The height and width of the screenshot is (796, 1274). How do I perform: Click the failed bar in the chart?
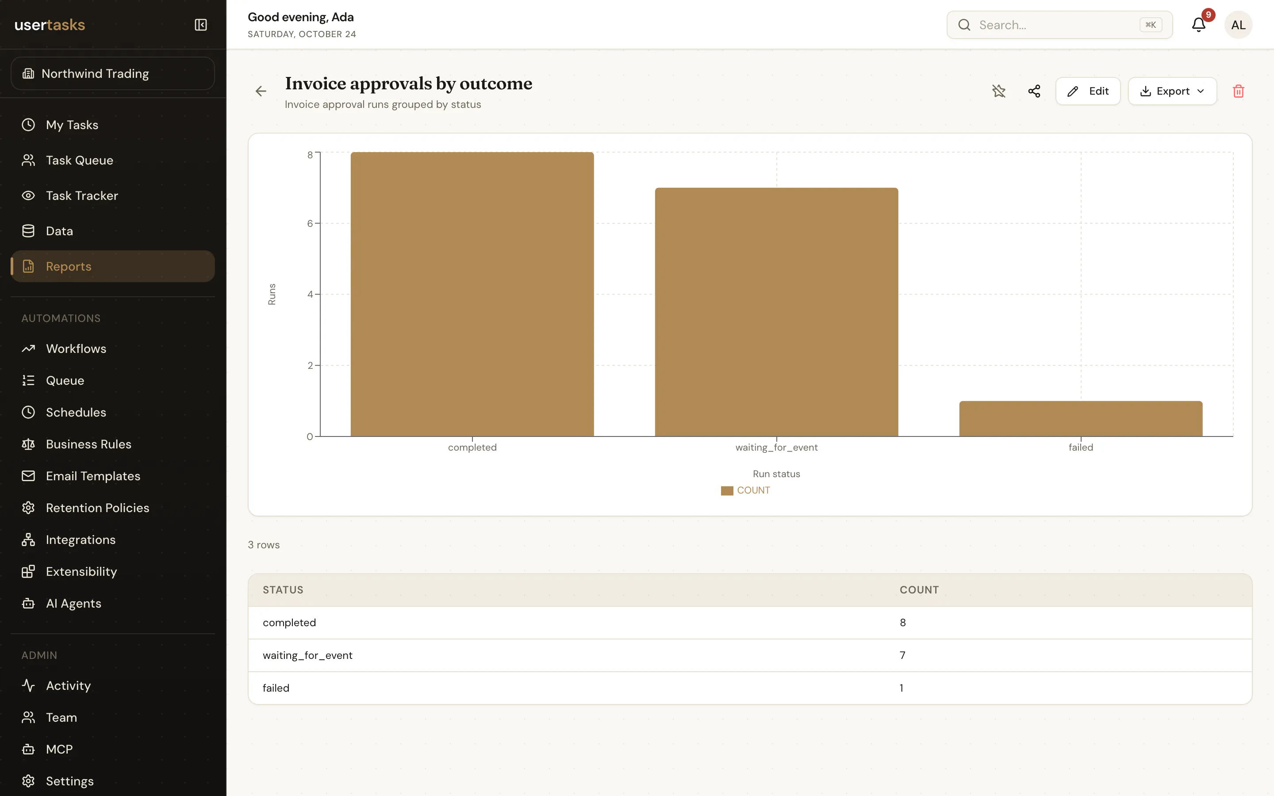(1081, 418)
